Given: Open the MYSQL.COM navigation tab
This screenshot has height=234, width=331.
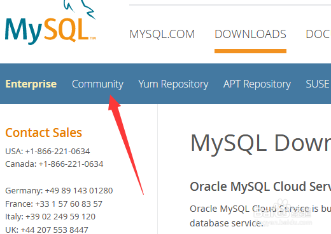Looking at the screenshot, I should [x=162, y=34].
